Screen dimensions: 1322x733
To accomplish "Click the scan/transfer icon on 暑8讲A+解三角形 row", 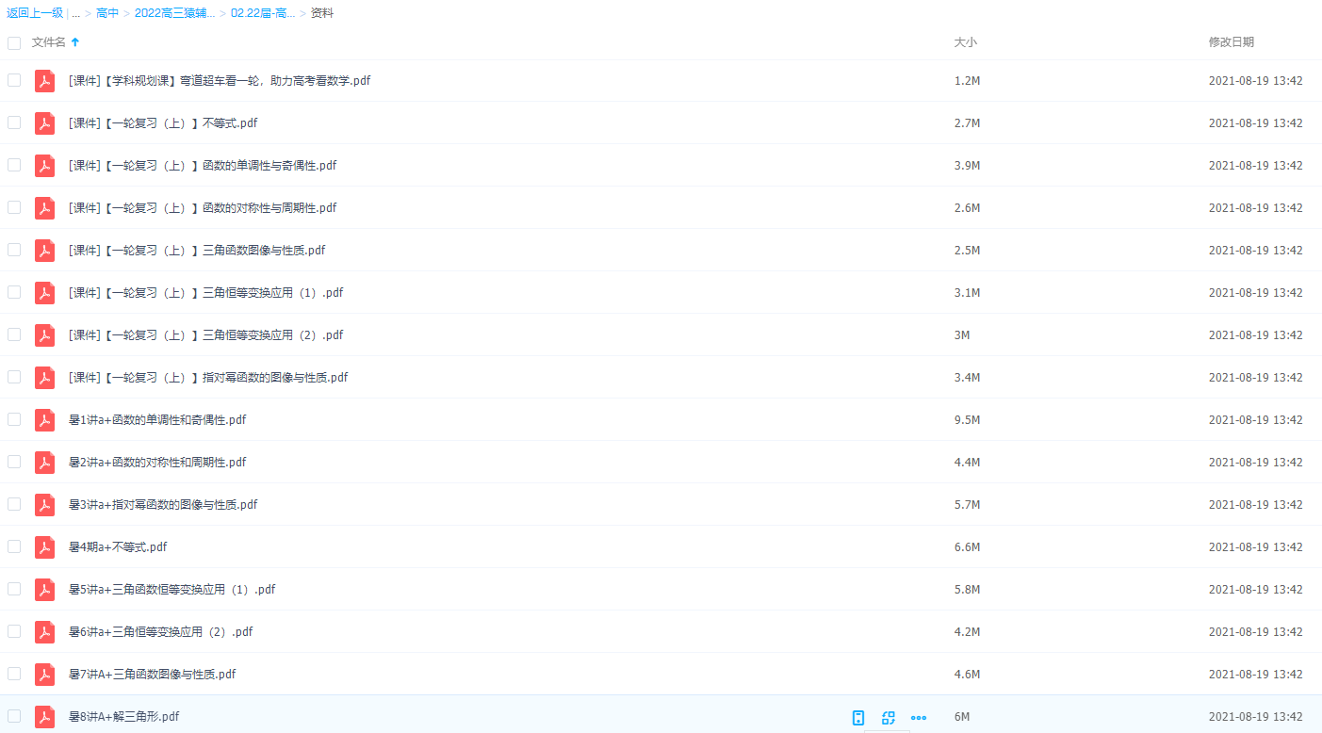I will coord(888,717).
